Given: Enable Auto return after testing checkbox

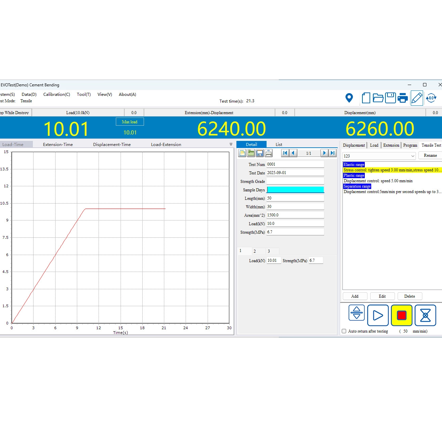Looking at the screenshot, I should coord(344,331).
